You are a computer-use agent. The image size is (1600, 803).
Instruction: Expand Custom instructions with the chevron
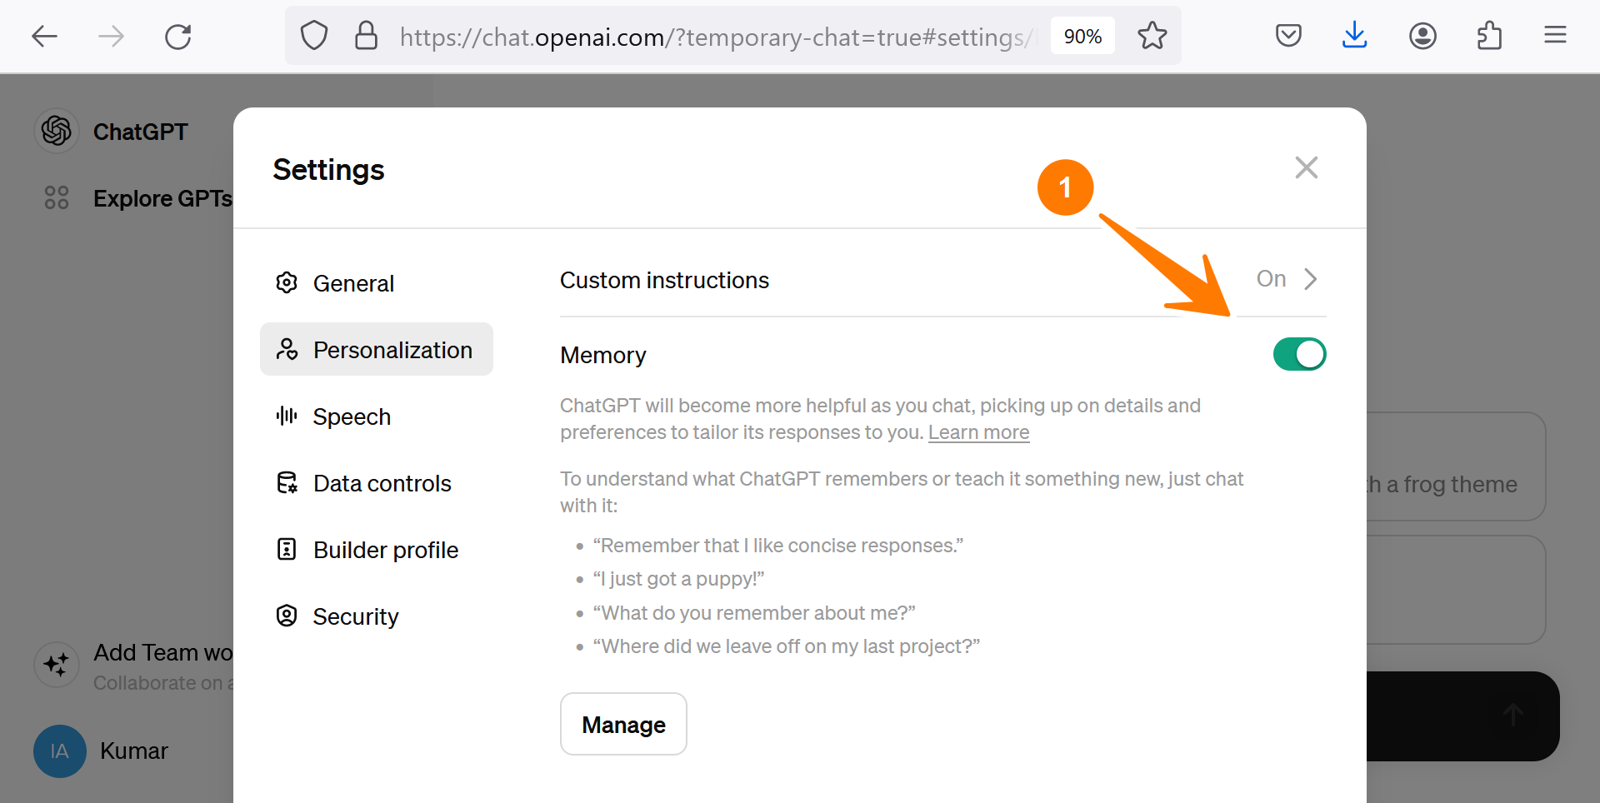pos(1310,279)
